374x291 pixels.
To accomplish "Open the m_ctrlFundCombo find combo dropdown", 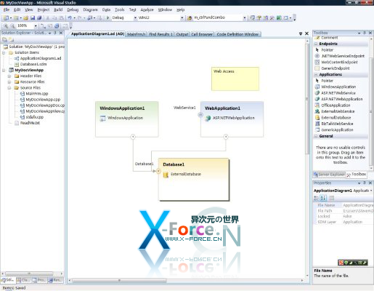I will 245,17.
